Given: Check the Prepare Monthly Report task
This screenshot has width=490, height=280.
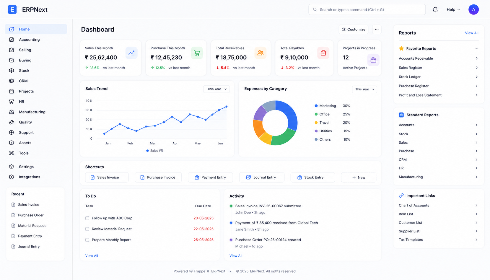Looking at the screenshot, I should (x=87, y=240).
